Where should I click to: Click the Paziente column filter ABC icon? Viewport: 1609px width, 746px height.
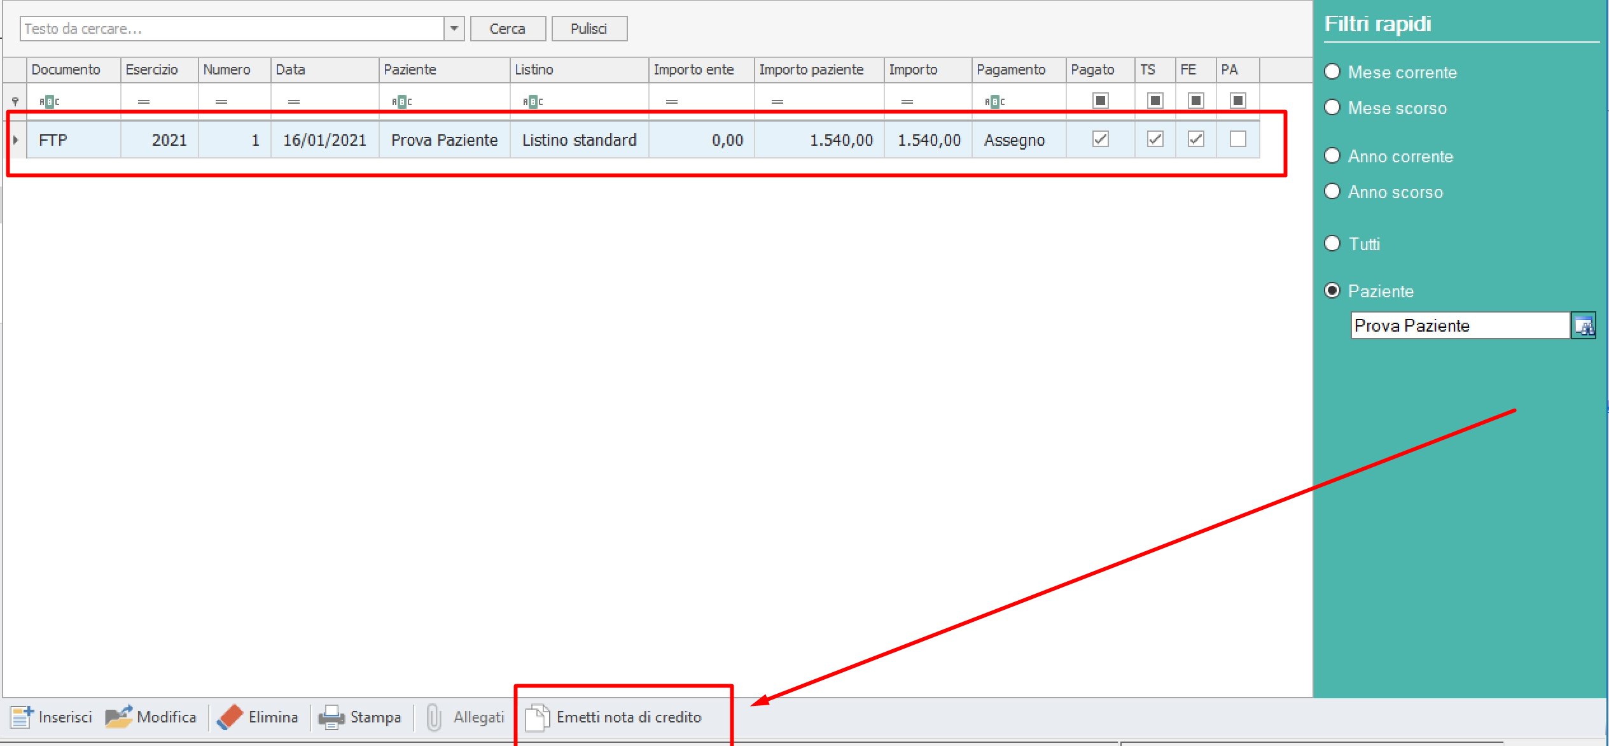click(401, 101)
